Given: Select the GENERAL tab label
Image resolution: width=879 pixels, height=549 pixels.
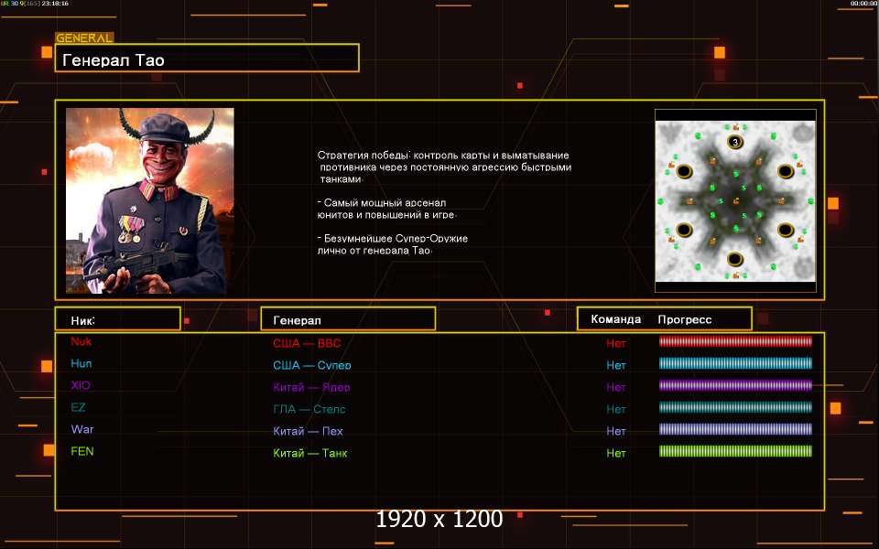Looking at the screenshot, I should (84, 38).
